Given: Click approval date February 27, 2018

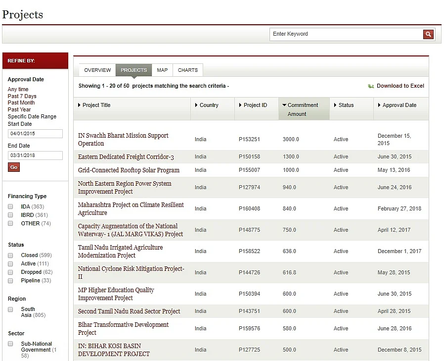Looking at the screenshot, I should pos(400,208).
